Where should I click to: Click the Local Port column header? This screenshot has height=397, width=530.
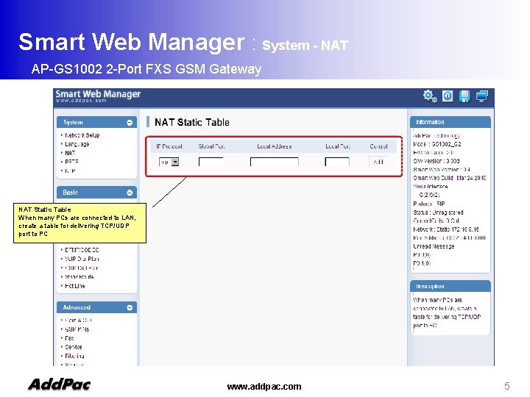pos(337,146)
